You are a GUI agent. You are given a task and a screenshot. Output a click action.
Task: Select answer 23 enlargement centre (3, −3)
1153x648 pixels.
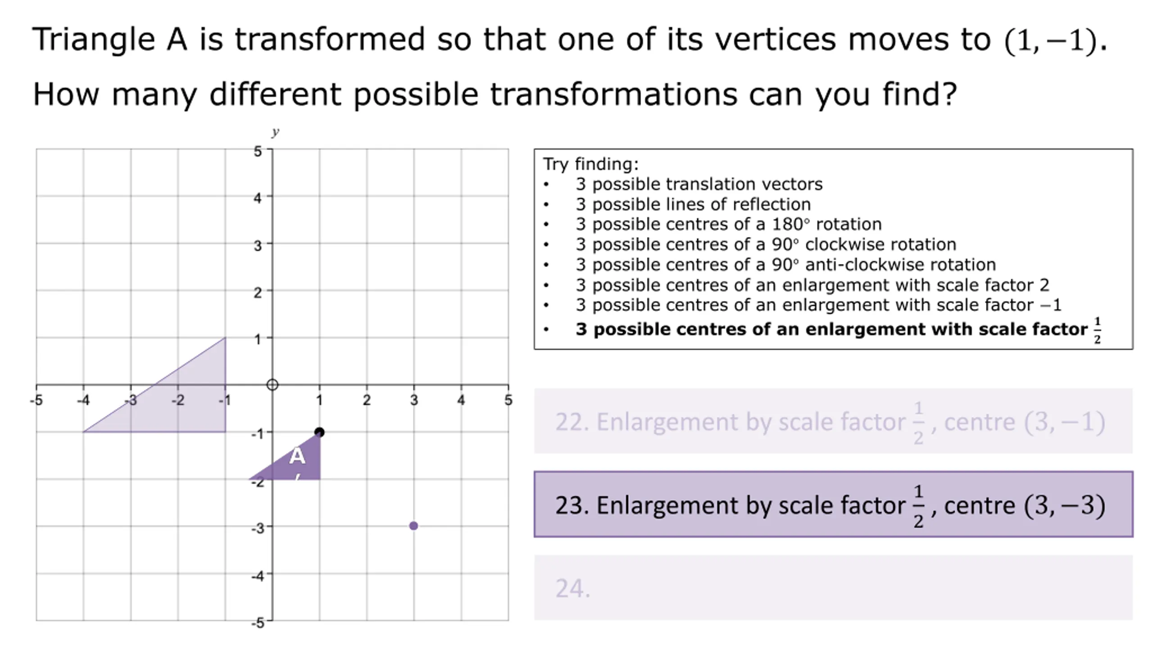(833, 504)
